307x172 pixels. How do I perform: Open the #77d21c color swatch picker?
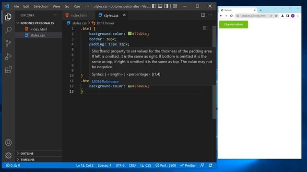pyautogui.click(x=130, y=33)
